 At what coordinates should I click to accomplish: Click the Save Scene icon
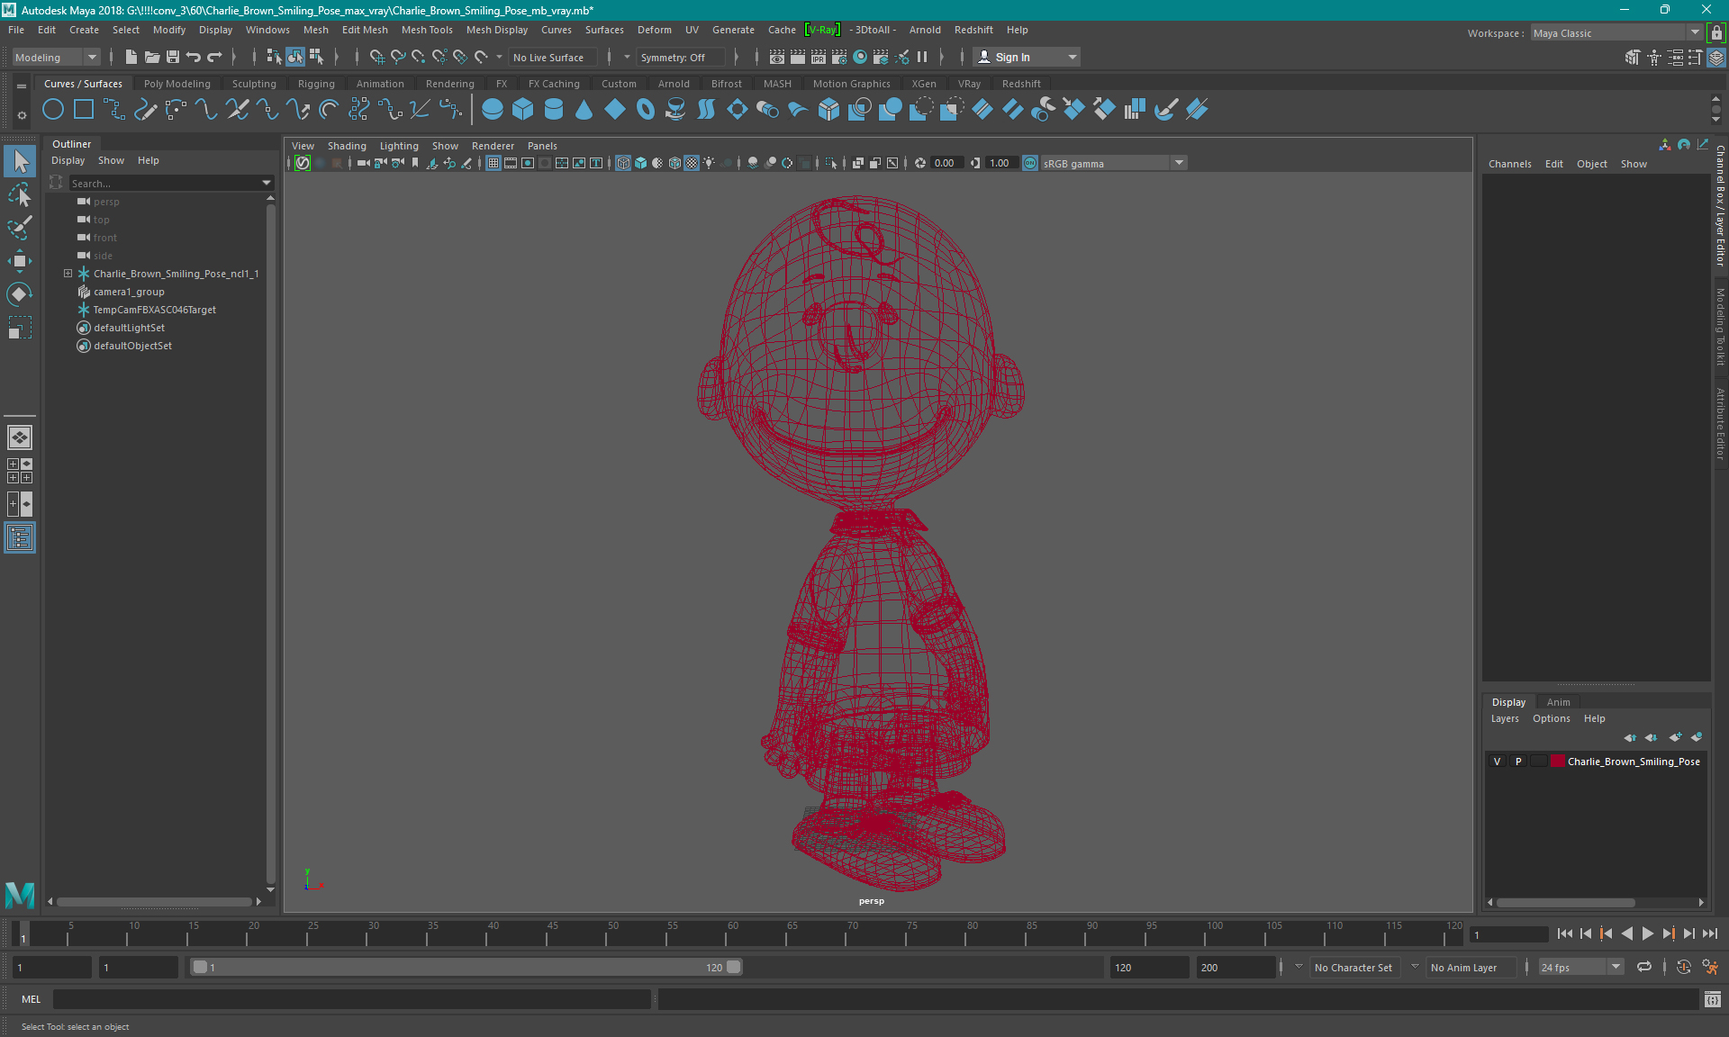(x=173, y=57)
